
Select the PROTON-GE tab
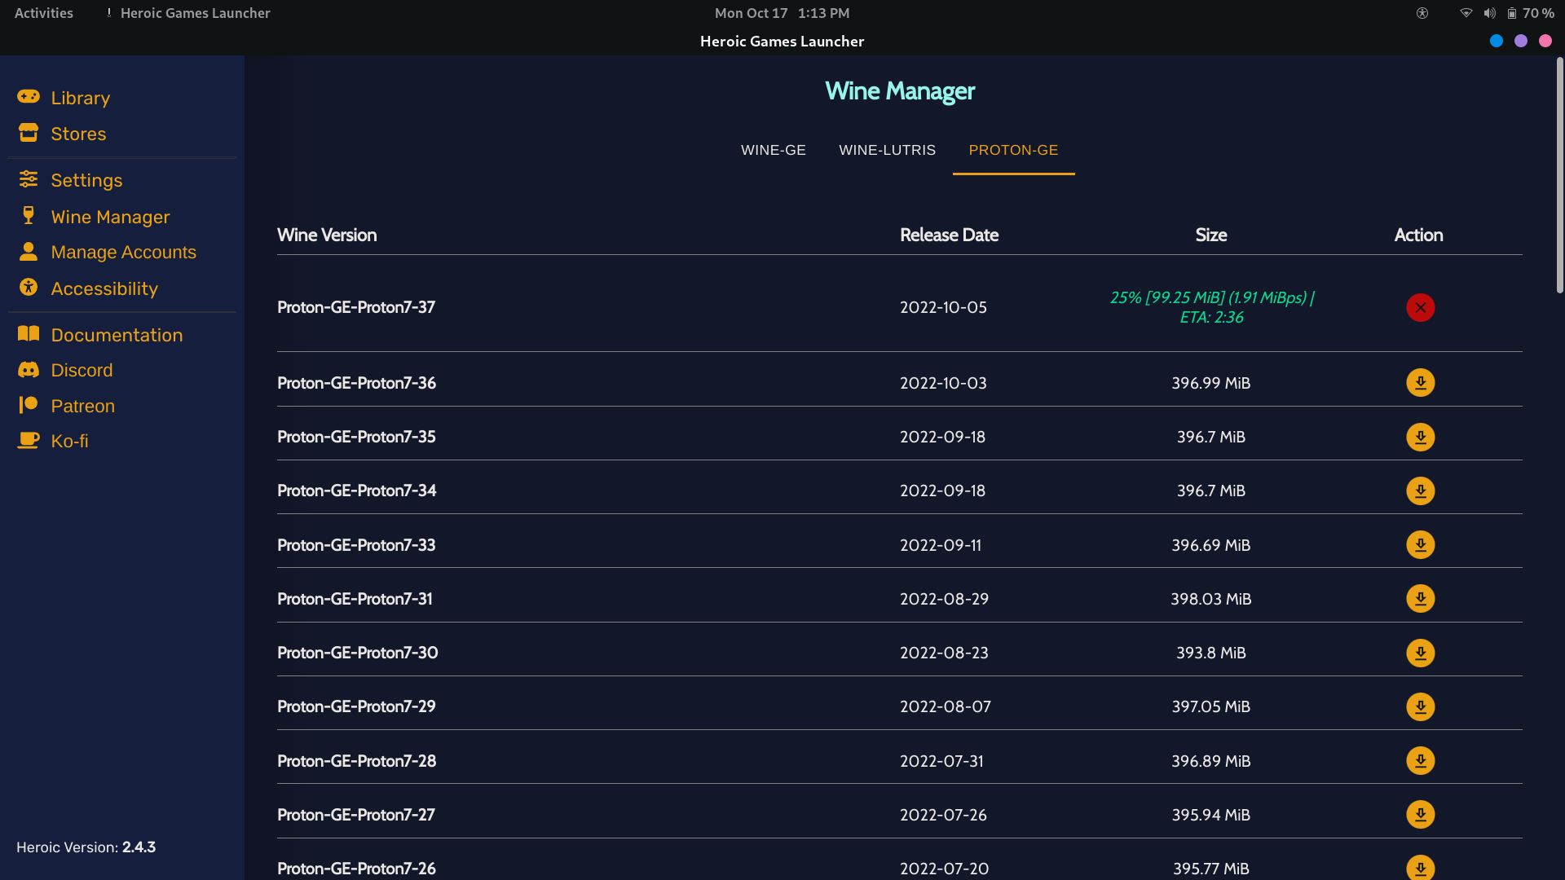click(x=1013, y=150)
